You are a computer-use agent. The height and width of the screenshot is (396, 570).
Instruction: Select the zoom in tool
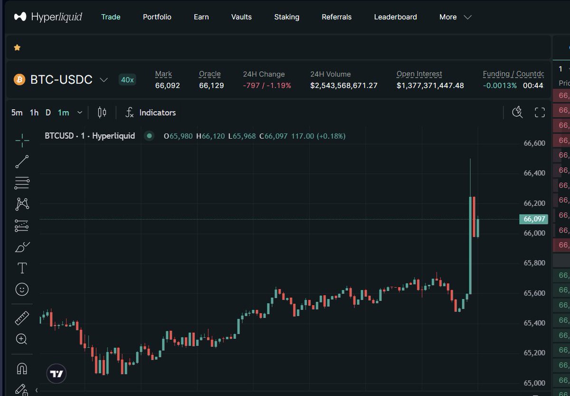pos(21,339)
